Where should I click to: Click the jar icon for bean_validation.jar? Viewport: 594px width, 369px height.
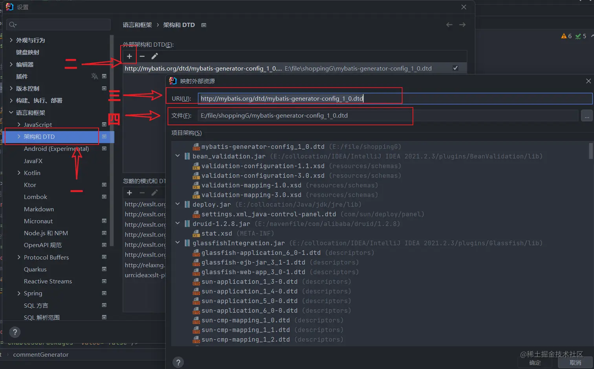pos(187,156)
